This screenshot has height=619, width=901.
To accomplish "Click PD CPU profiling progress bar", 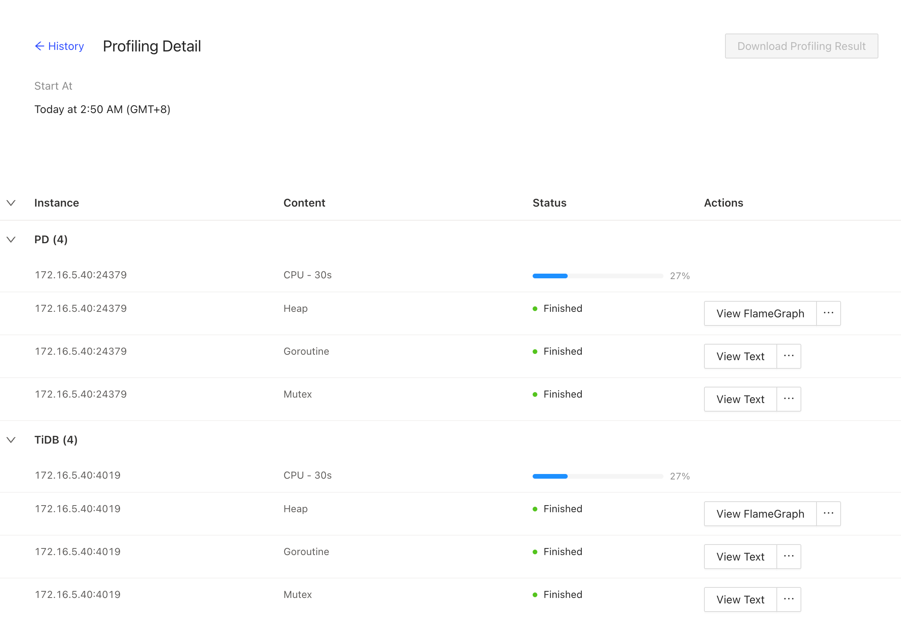I will tap(597, 276).
